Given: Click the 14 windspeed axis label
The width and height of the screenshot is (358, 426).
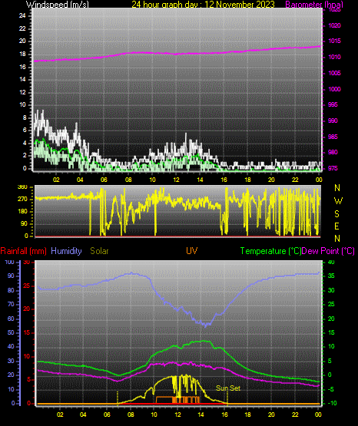Looking at the screenshot, I should click(22, 79).
